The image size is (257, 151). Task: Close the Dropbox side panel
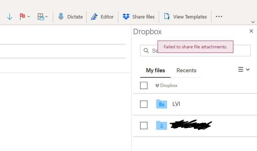pos(251,31)
